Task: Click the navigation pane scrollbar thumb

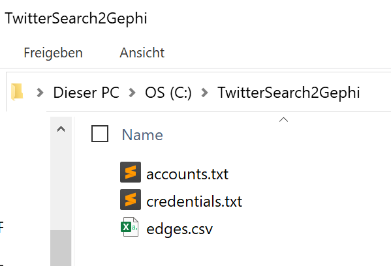Action: coord(61,248)
